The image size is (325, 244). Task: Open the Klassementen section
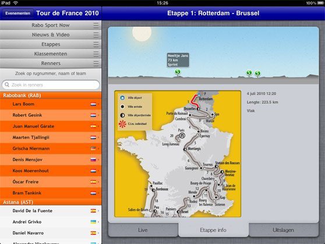coord(51,54)
